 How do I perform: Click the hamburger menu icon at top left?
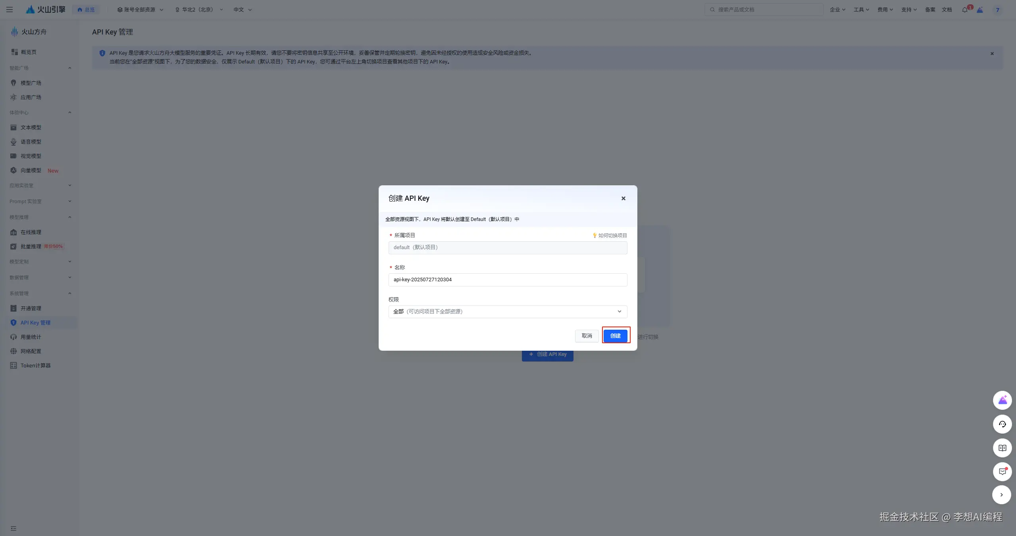click(10, 10)
